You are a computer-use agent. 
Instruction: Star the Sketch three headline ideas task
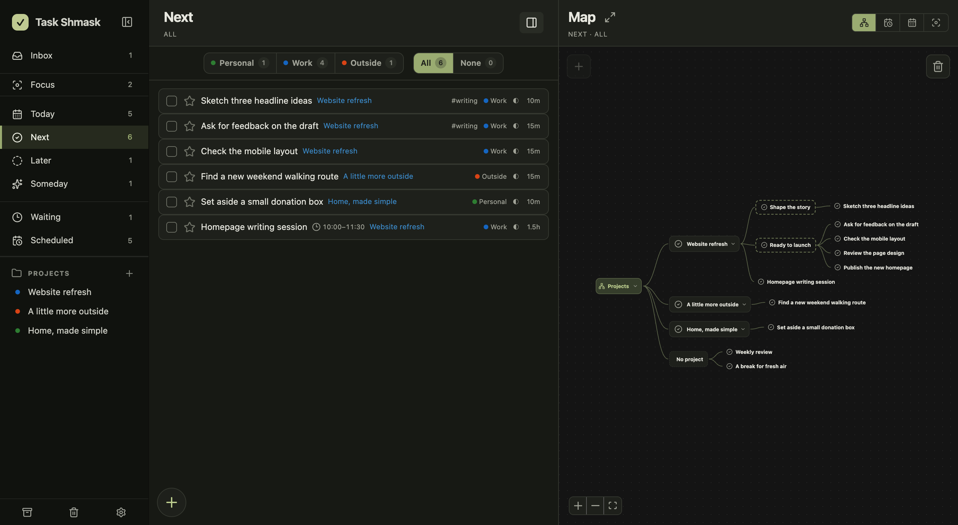coord(190,101)
